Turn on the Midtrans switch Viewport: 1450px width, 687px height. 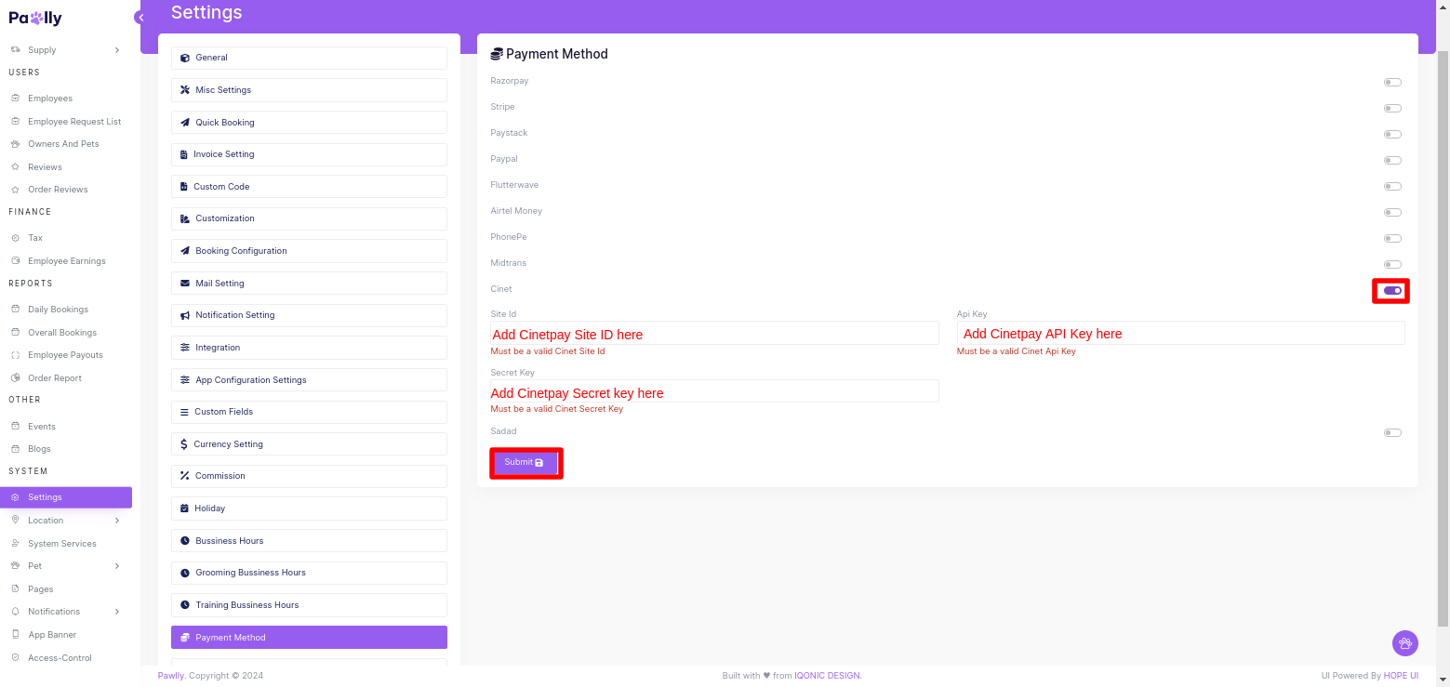[1392, 264]
